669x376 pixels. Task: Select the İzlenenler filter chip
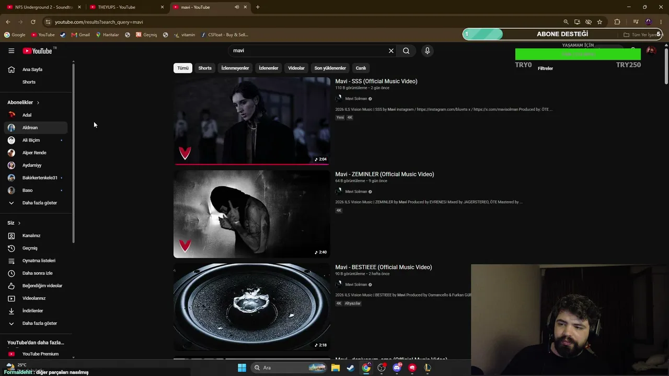click(x=269, y=68)
